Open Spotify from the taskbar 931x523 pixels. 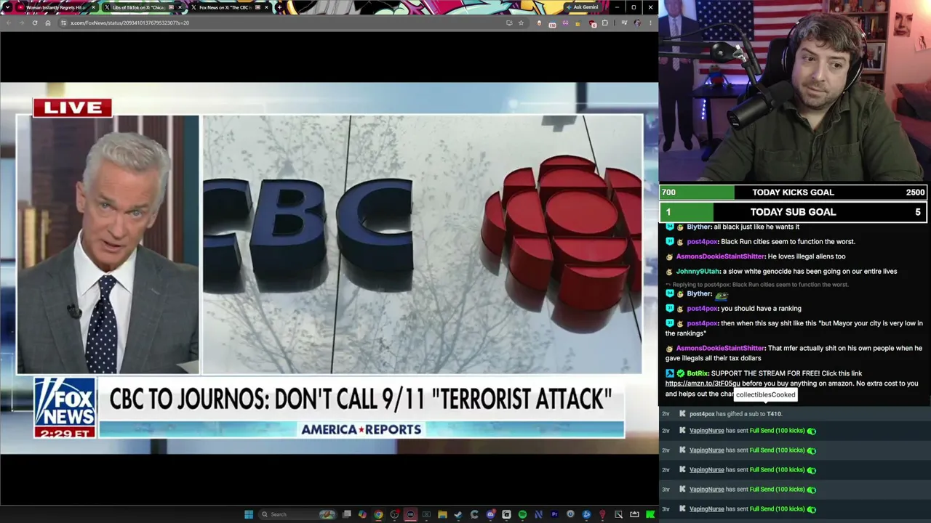522,514
